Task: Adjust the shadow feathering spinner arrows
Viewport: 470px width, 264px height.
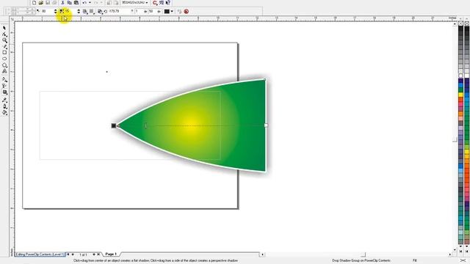Action: click(x=79, y=12)
